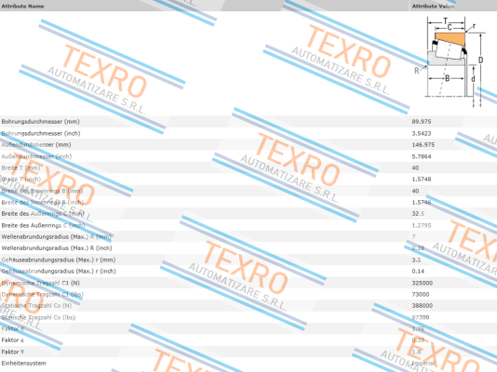497x372 pixels.
Task: Select the Dynamische Tragzahl C1 (N) label
Action: 41,283
